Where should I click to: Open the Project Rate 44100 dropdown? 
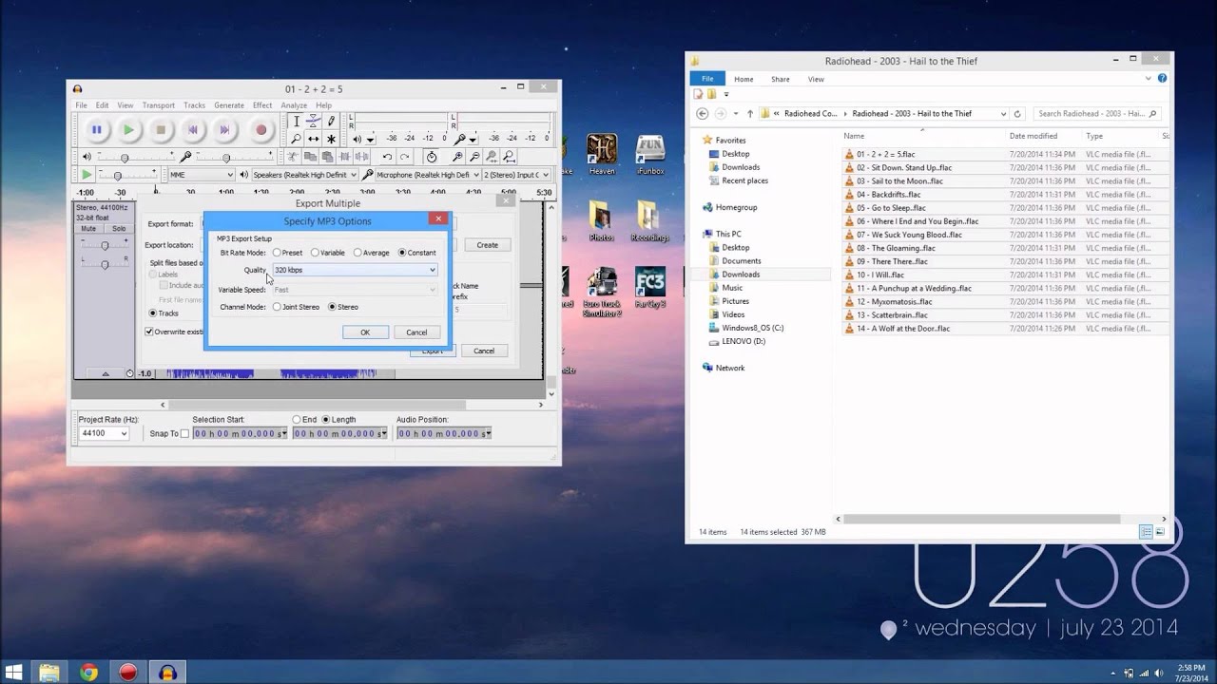[104, 433]
